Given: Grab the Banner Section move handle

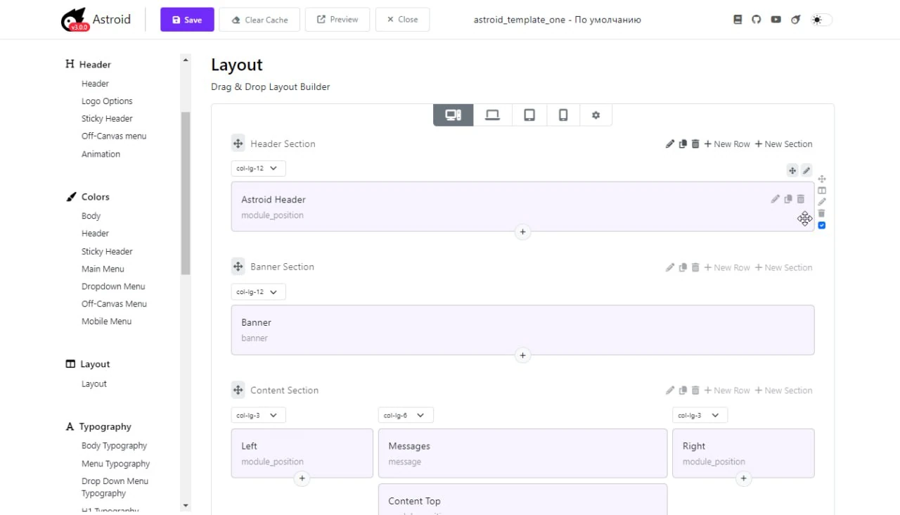Looking at the screenshot, I should [x=238, y=267].
